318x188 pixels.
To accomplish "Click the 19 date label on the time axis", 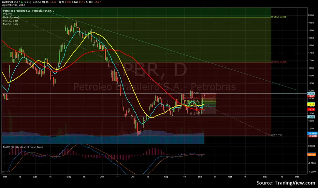I will point(184,177).
